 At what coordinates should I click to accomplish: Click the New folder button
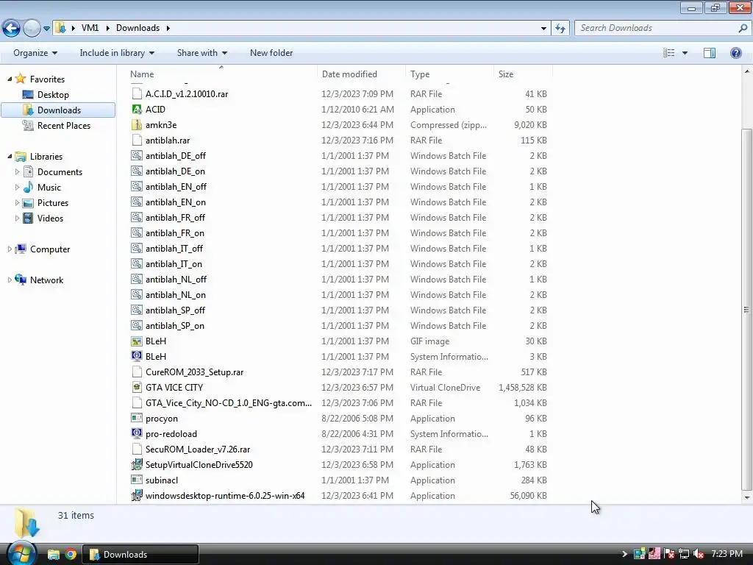[271, 53]
